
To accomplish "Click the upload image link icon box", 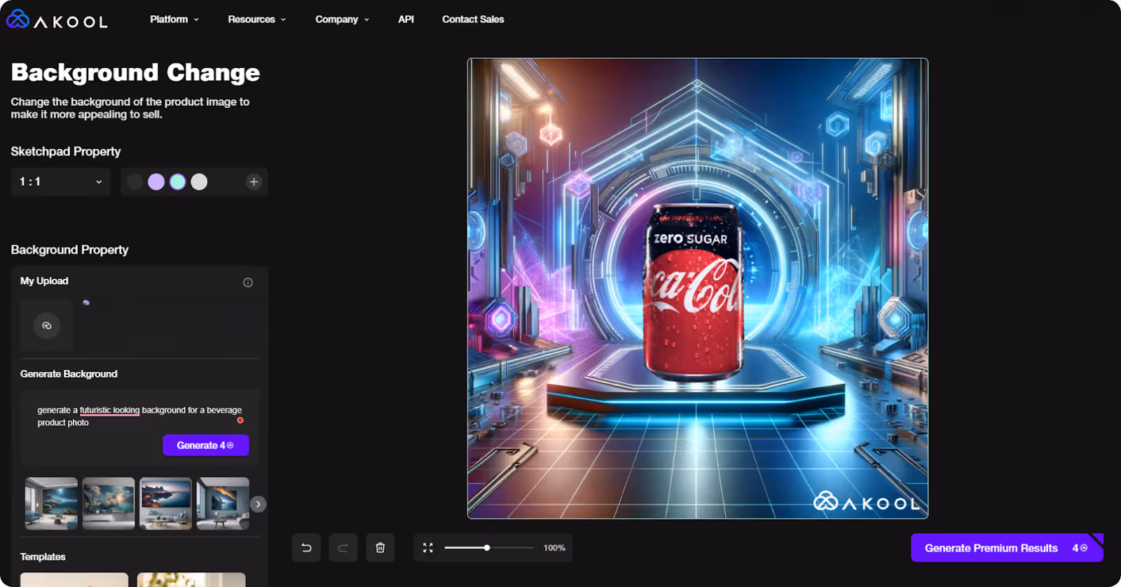I will click(x=47, y=326).
